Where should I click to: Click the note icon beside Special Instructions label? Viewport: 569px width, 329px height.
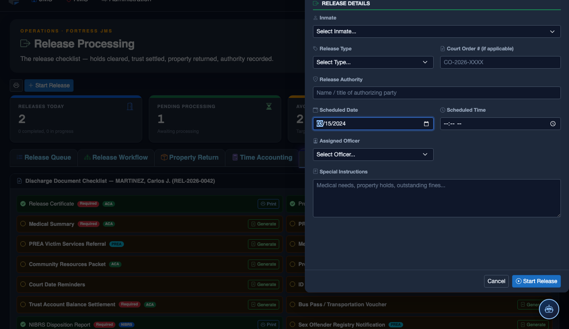point(316,172)
